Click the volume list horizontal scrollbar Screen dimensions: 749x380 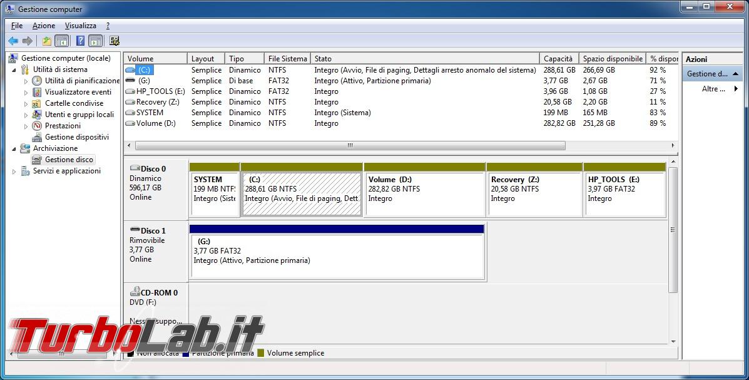[350, 145]
